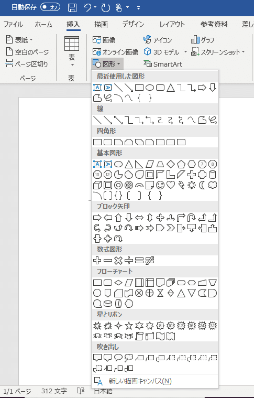Select the diamond basic shape
This screenshot has height=398, width=254.
(171, 164)
